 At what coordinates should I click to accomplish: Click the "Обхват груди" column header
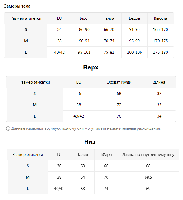tap(119, 82)
